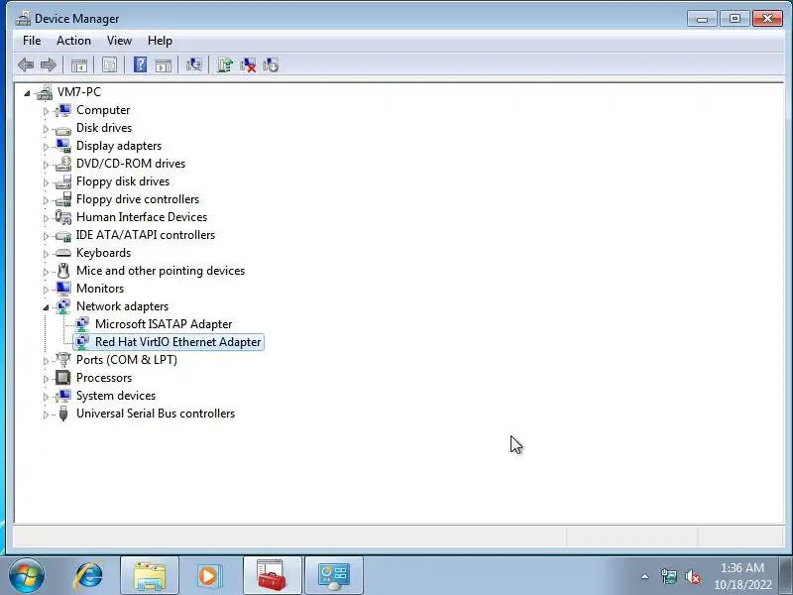
Task: Open the Windows Start button
Action: (27, 575)
